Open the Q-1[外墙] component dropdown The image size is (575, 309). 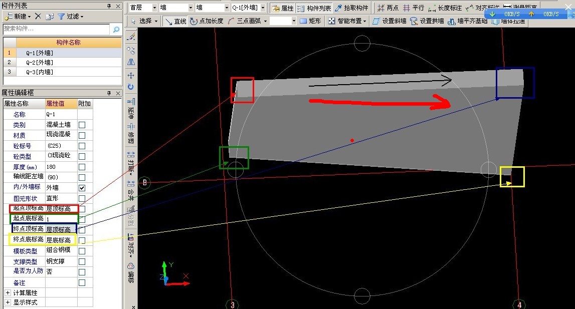click(263, 8)
